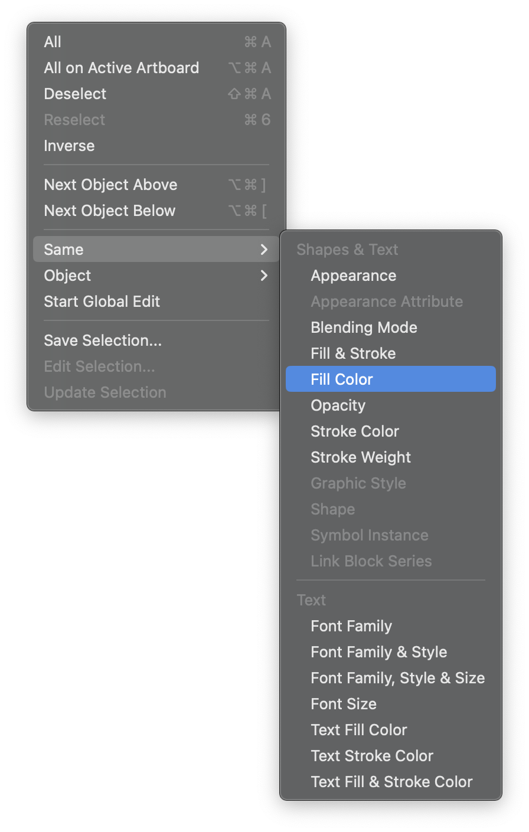The width and height of the screenshot is (529, 832).
Task: Select Next Object Above
Action: click(x=110, y=185)
